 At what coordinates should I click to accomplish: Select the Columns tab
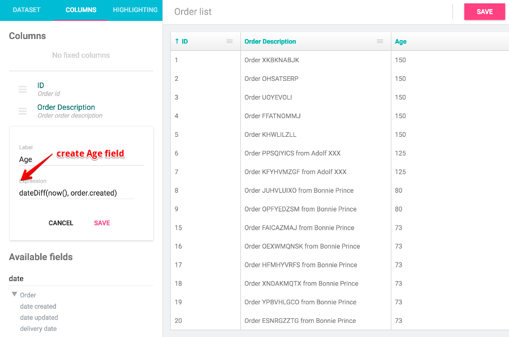pos(81,10)
